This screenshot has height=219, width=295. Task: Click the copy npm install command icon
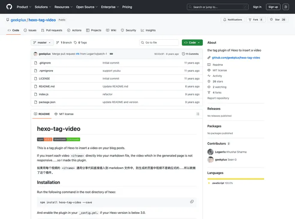tap(192, 201)
